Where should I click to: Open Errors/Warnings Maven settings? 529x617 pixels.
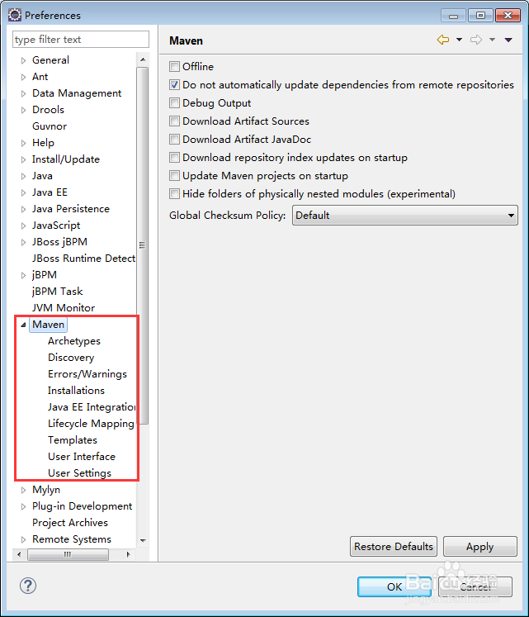tap(87, 374)
